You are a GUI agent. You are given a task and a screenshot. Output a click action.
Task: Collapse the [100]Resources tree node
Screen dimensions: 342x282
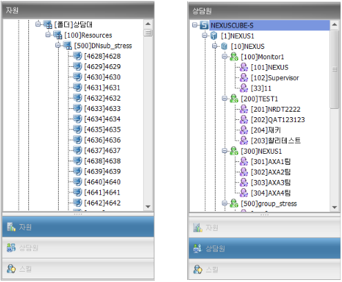tap(48, 34)
